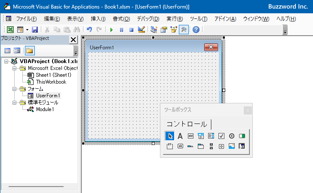Screen dimensions: 313x193
Task: Click the Paste clipboard icon
Action: click(x=67, y=30)
